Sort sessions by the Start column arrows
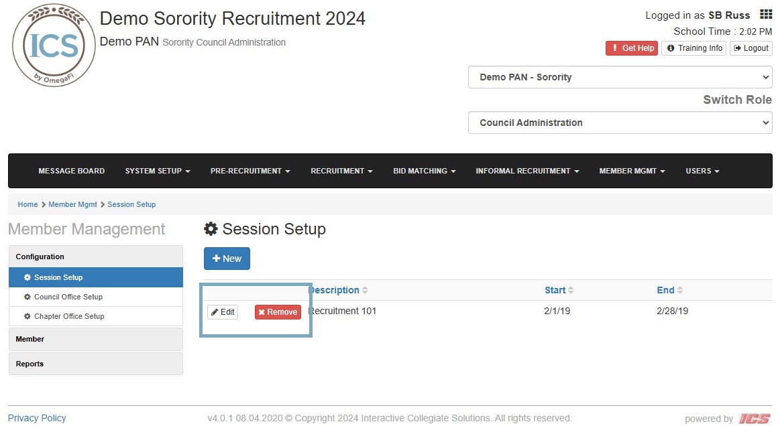776x426 pixels. (571, 290)
